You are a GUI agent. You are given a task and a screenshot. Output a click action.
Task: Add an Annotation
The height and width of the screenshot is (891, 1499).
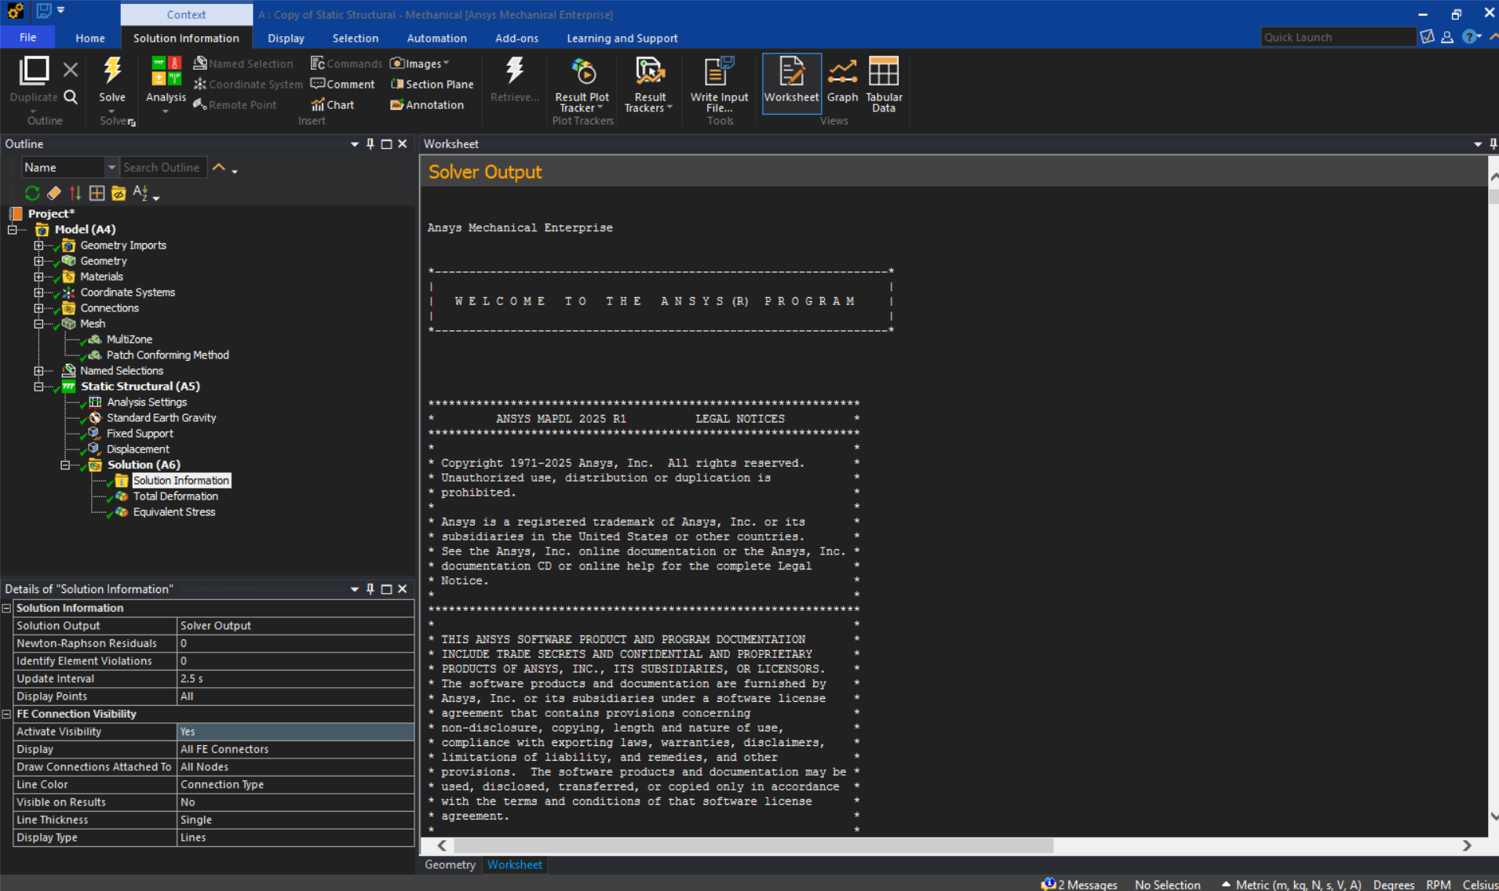(x=428, y=105)
